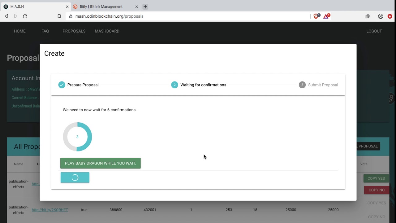Click LOGOUT in top right
Image resolution: width=396 pixels, height=223 pixels.
point(374,31)
